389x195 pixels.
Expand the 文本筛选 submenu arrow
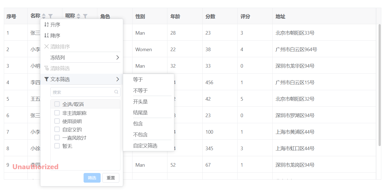(x=117, y=79)
